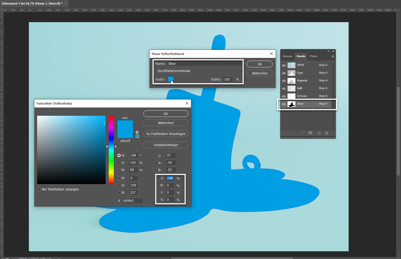Click inside the color saturation field

click(71, 150)
